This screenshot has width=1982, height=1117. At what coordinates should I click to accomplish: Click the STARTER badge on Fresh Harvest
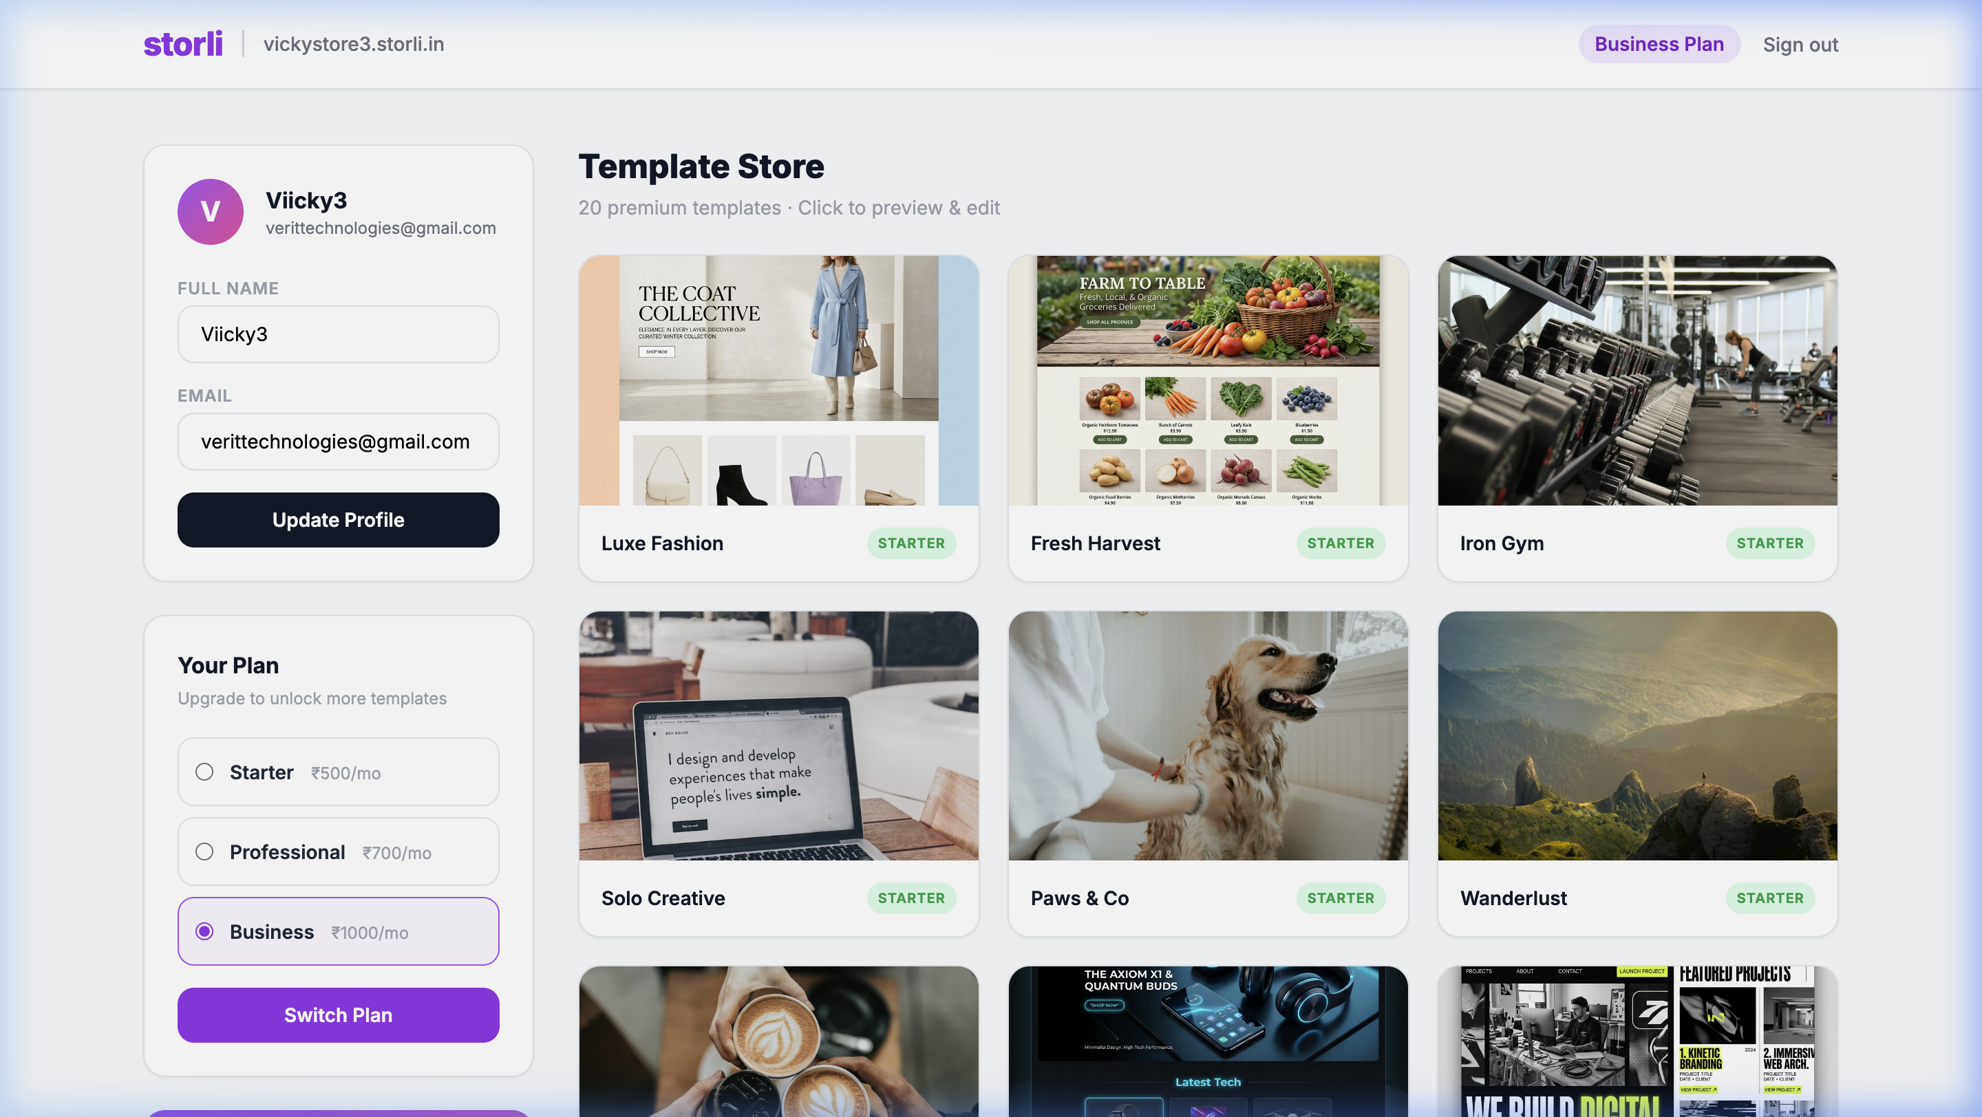pyautogui.click(x=1341, y=543)
